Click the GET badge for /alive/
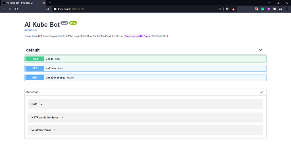This screenshot has height=155, width=291. 35,68
